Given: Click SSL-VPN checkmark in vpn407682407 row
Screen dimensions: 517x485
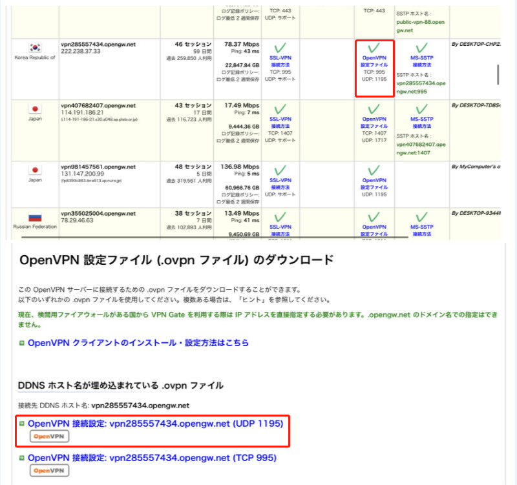Looking at the screenshot, I should pyautogui.click(x=280, y=109).
